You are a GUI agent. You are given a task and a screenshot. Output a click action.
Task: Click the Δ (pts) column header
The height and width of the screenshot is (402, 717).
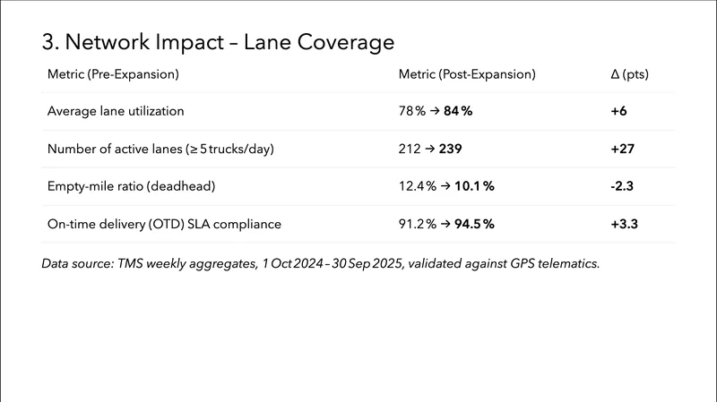click(623, 74)
